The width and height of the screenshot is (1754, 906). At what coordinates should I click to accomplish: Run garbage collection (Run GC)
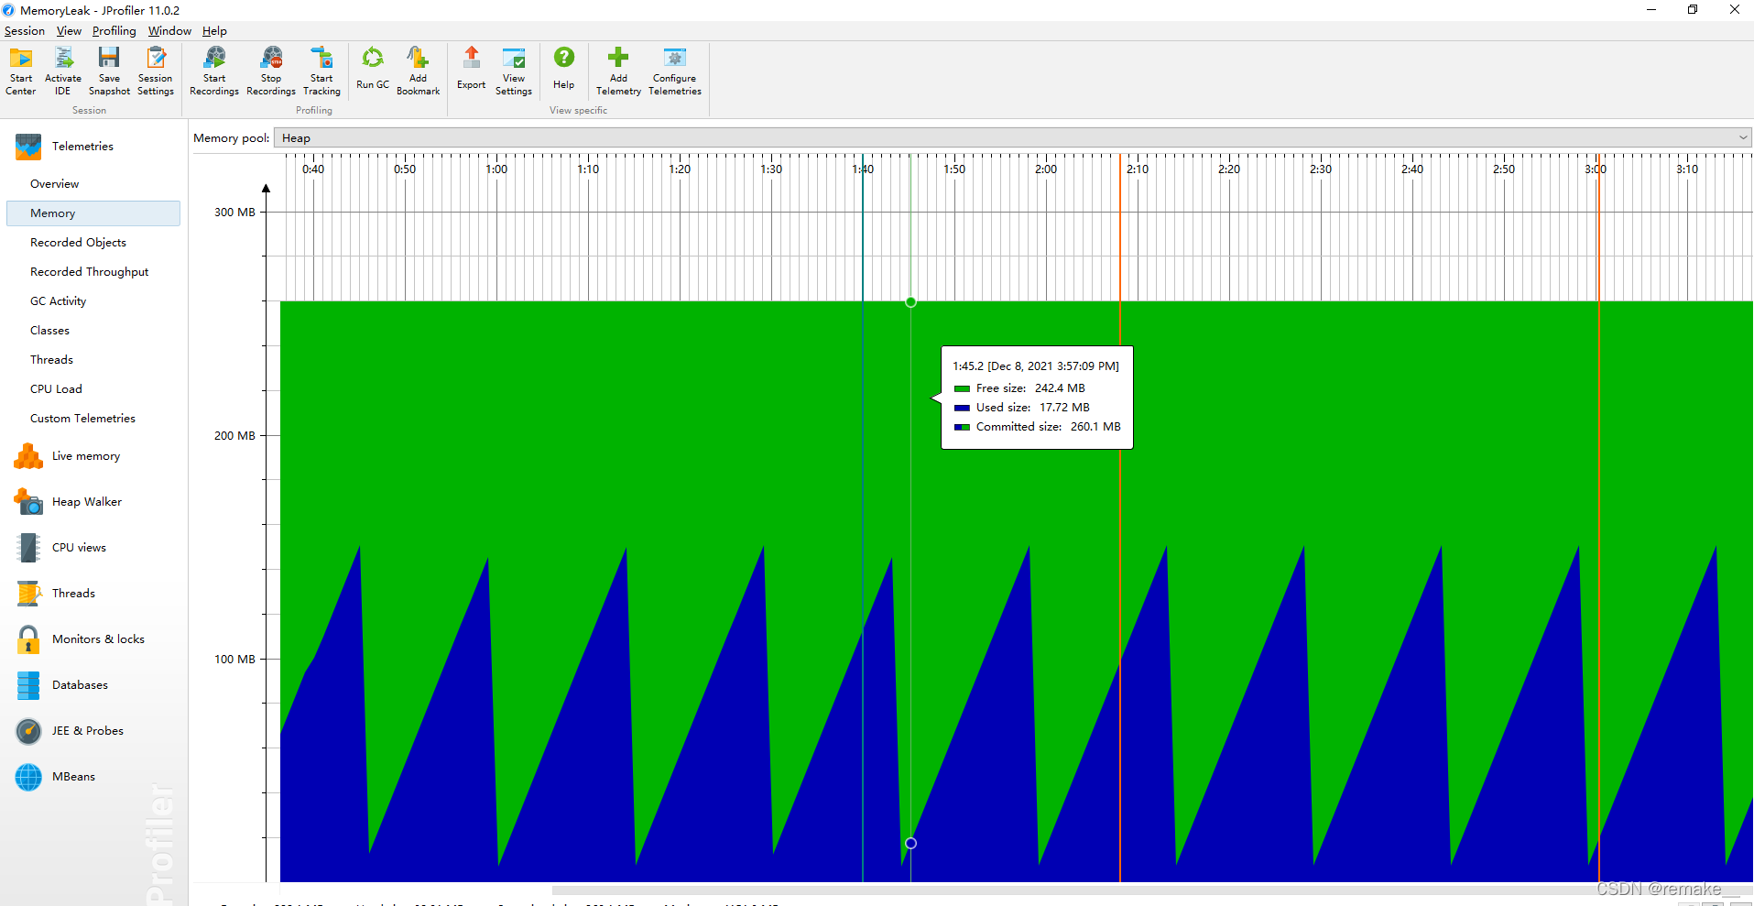point(373,69)
